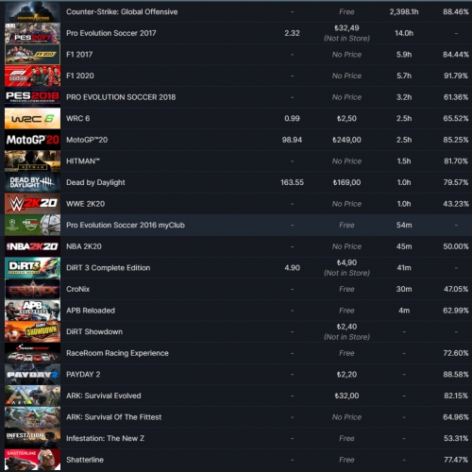This screenshot has height=472, width=472.
Task: Click the ₺2,50 price for WRC 6
Action: coord(346,119)
